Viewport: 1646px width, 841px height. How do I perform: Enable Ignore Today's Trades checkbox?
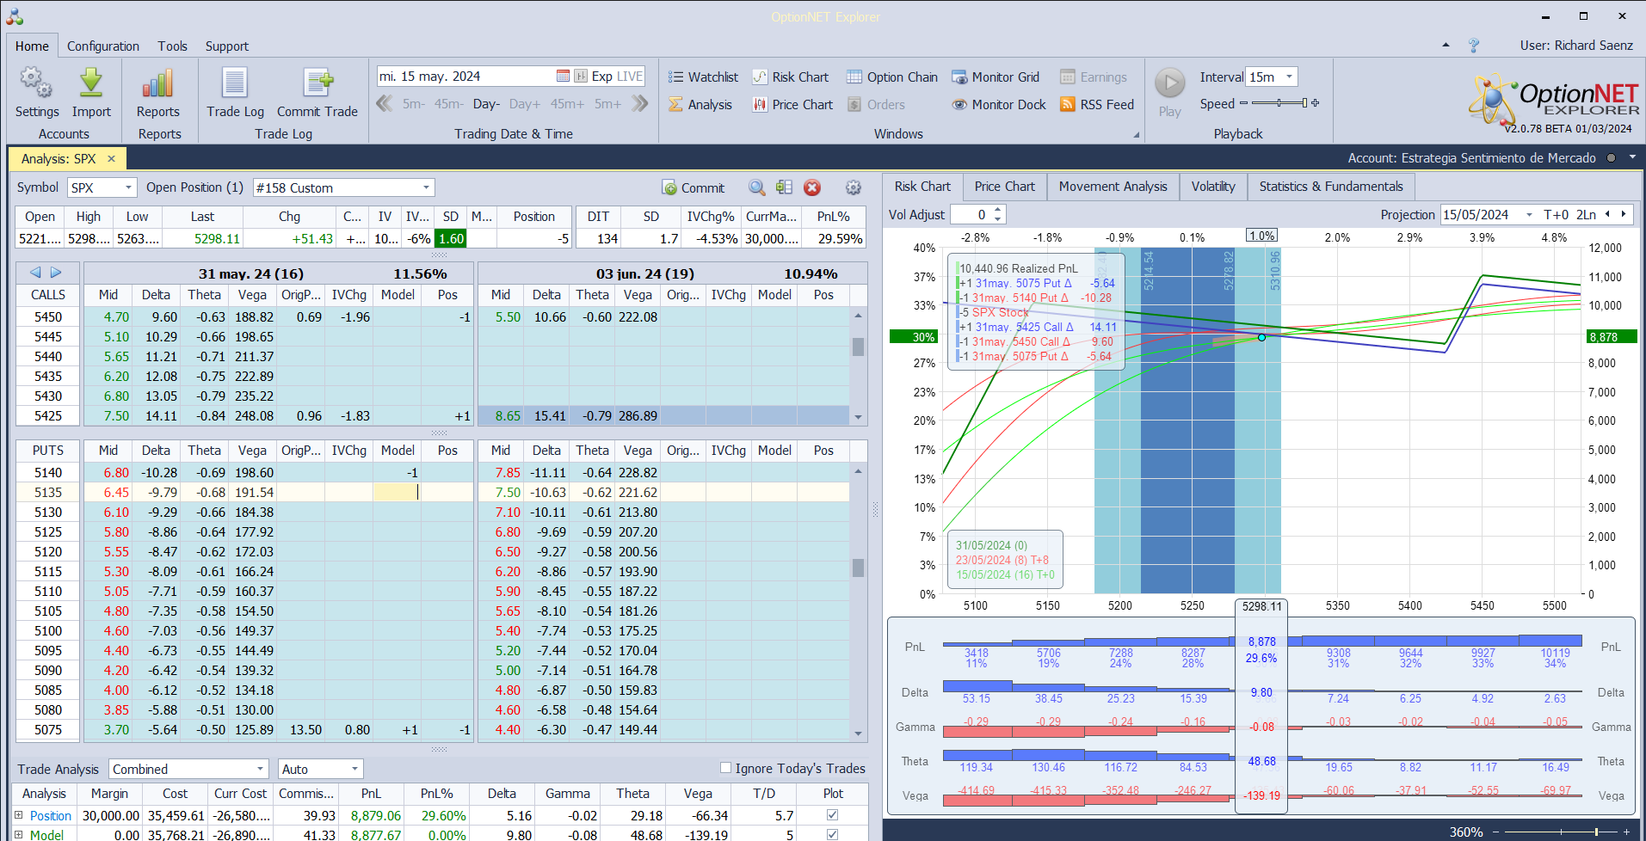(725, 768)
